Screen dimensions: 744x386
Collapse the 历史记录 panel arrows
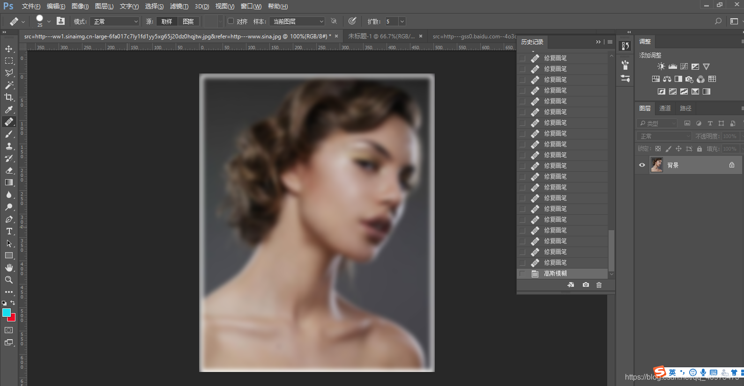click(x=598, y=42)
